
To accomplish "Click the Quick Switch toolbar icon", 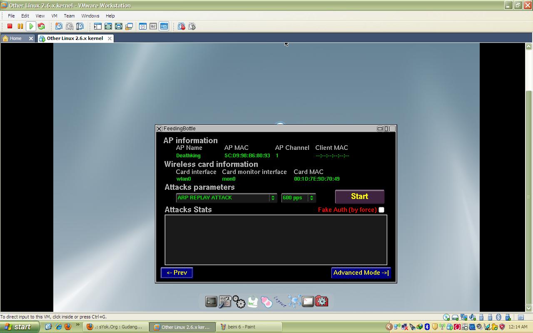I will (108, 26).
